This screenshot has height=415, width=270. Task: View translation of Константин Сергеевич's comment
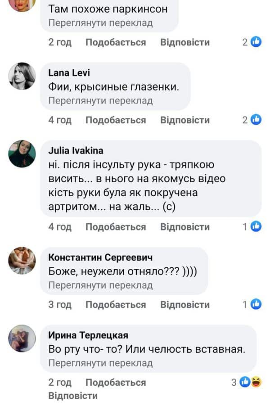[100, 285]
